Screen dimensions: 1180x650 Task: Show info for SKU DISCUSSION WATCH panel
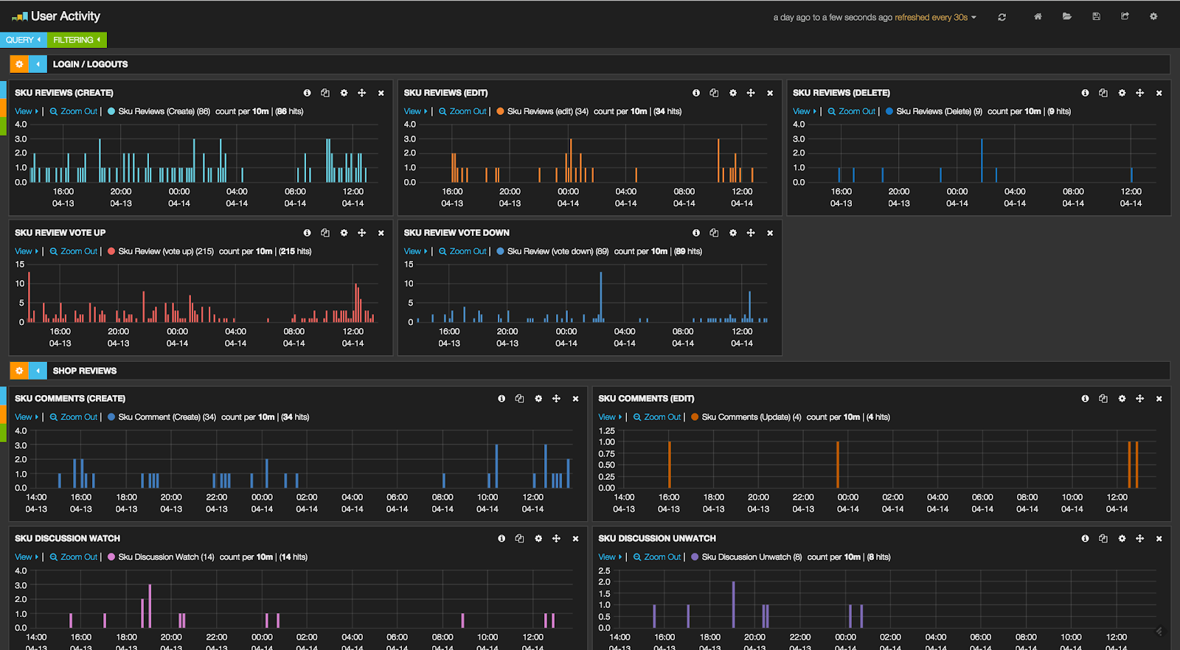point(502,539)
